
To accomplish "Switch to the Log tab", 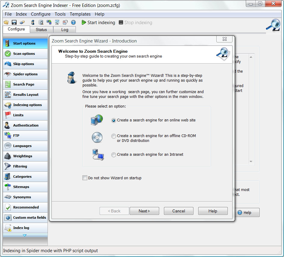I will tap(65, 30).
